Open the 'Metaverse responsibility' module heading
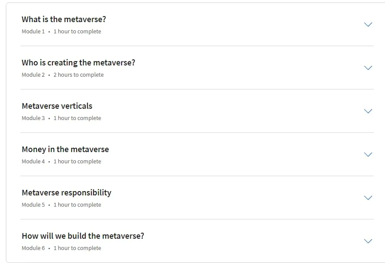385x263 pixels. 67,193
